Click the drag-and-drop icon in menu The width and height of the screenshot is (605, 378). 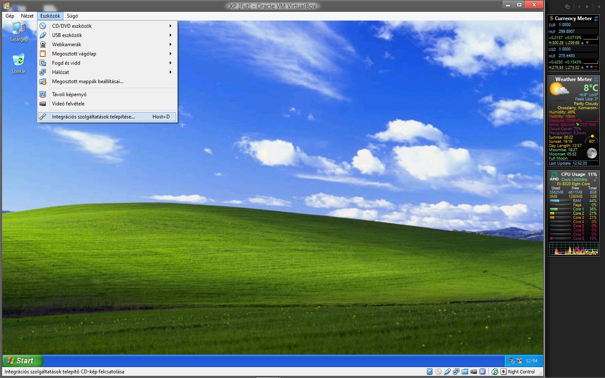pyautogui.click(x=43, y=63)
